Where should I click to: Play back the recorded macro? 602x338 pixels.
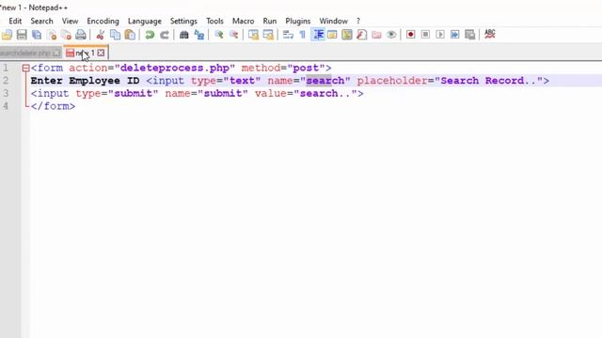point(440,35)
